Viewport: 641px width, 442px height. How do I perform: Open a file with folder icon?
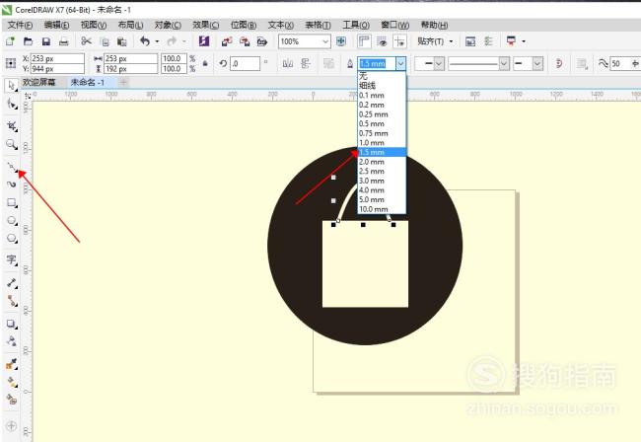click(x=28, y=41)
